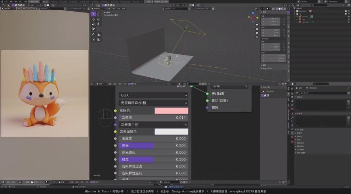Select the Annotate pencil tool
The image size is (351, 194).
click(x=93, y=34)
